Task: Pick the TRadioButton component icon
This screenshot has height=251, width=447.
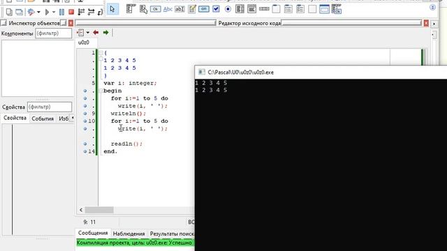Action: tap(228, 9)
